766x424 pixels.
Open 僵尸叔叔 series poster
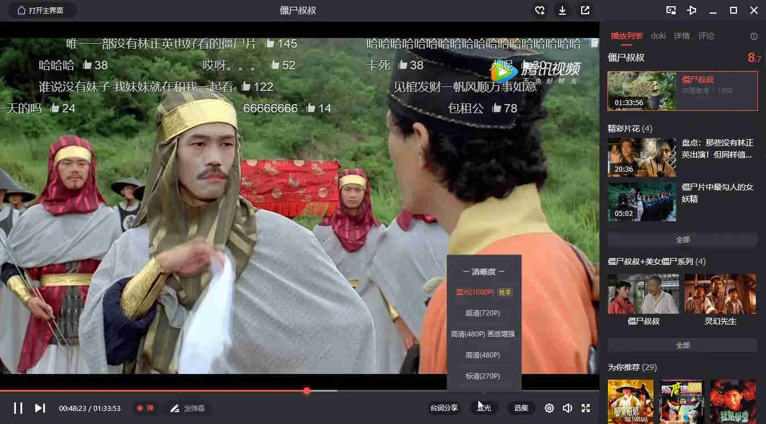tap(643, 294)
